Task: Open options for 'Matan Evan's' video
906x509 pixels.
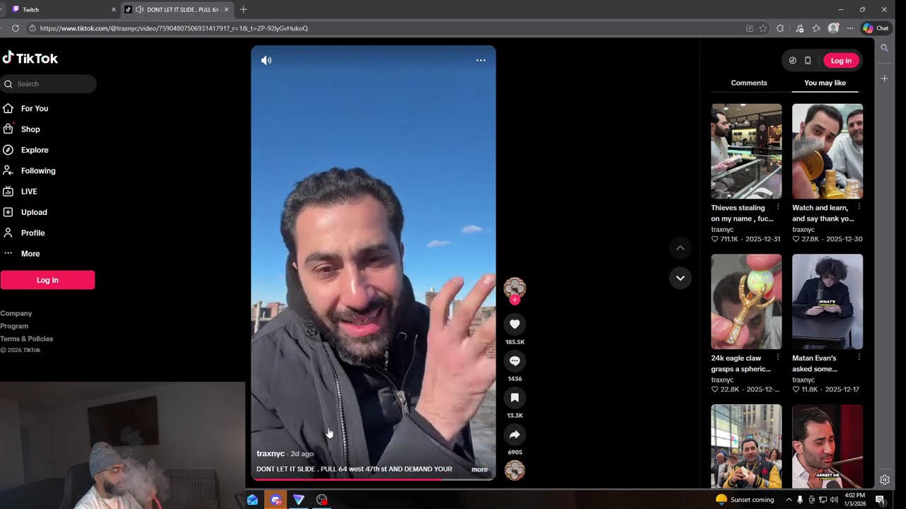Action: [x=859, y=358]
